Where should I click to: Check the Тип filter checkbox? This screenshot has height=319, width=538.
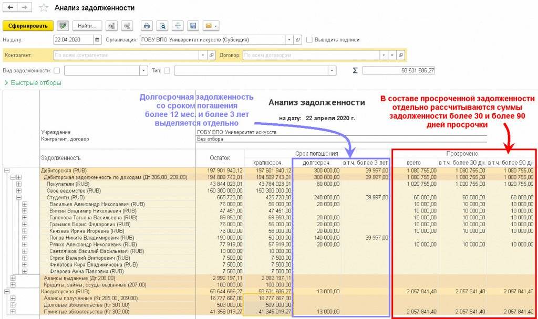[x=167, y=70]
